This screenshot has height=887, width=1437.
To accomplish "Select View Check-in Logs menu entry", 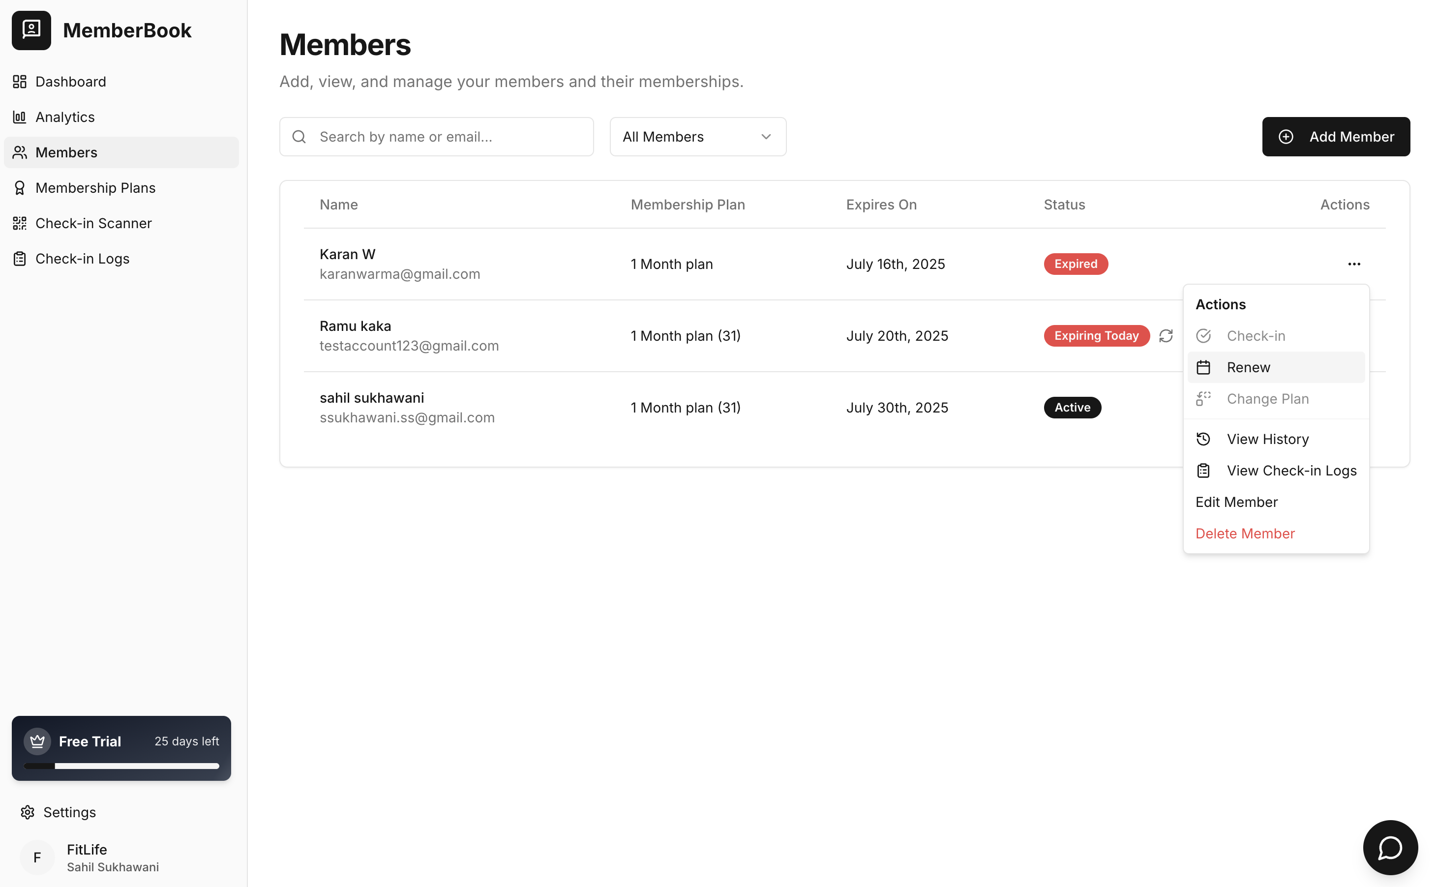I will click(1291, 471).
